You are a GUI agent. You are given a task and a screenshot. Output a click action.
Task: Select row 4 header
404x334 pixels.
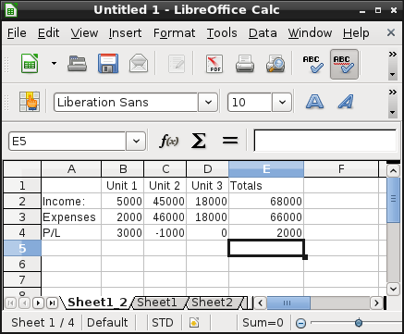(22, 232)
